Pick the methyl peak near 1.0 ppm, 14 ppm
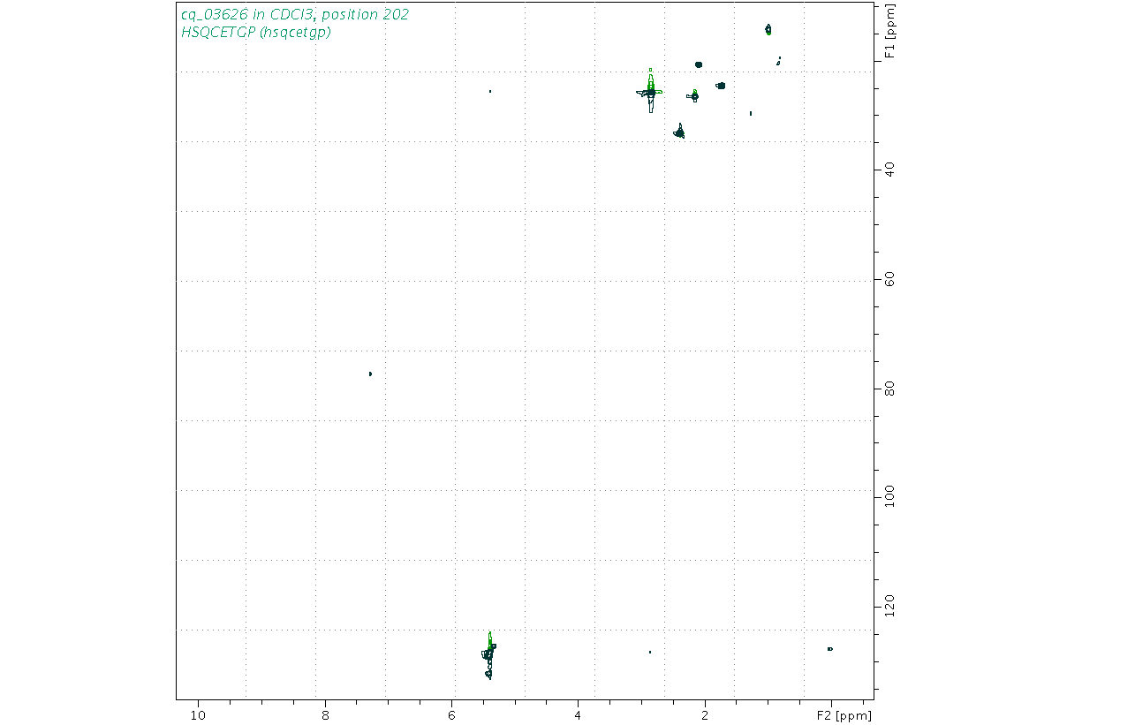1135x725 pixels. pos(768,29)
